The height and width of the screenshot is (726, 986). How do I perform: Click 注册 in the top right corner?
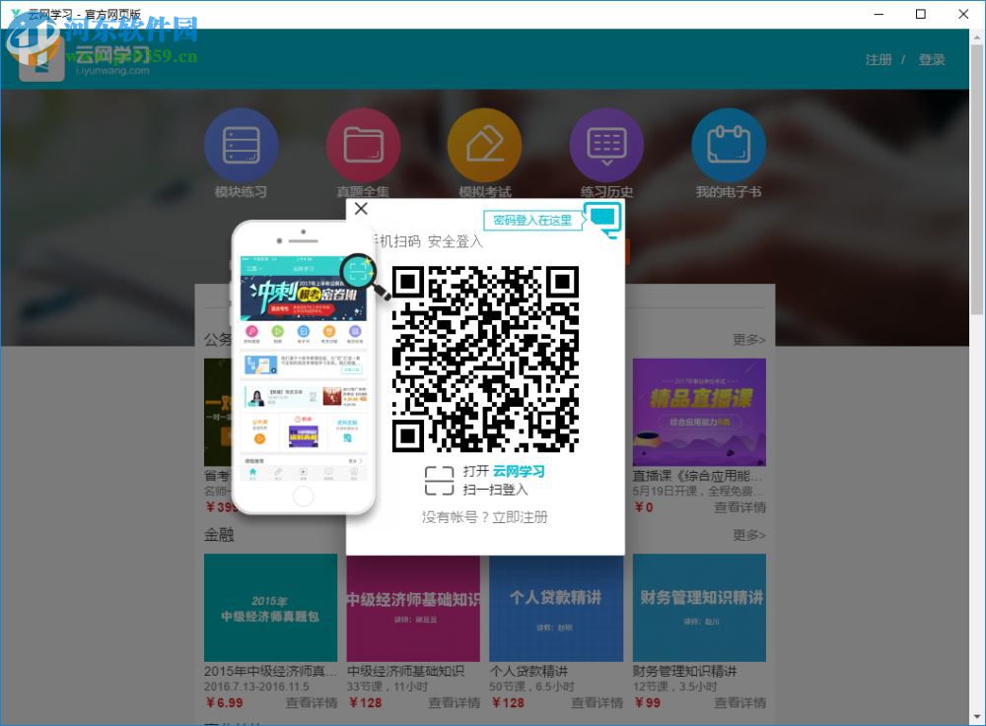878,59
